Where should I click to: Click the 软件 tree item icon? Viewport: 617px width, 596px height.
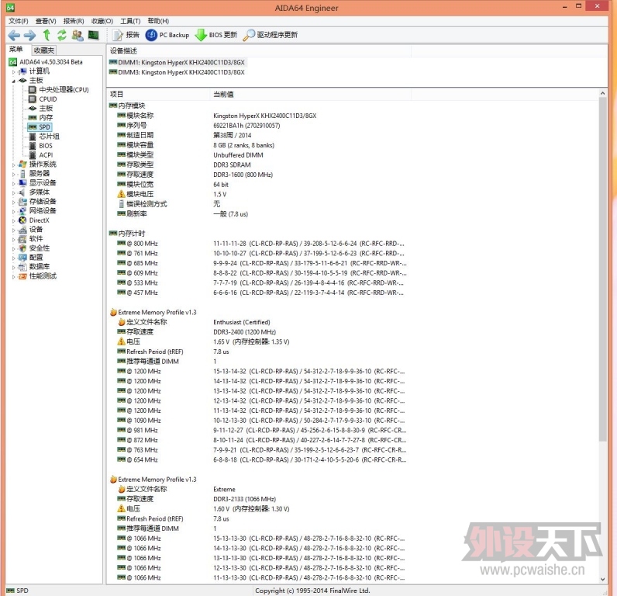point(22,239)
